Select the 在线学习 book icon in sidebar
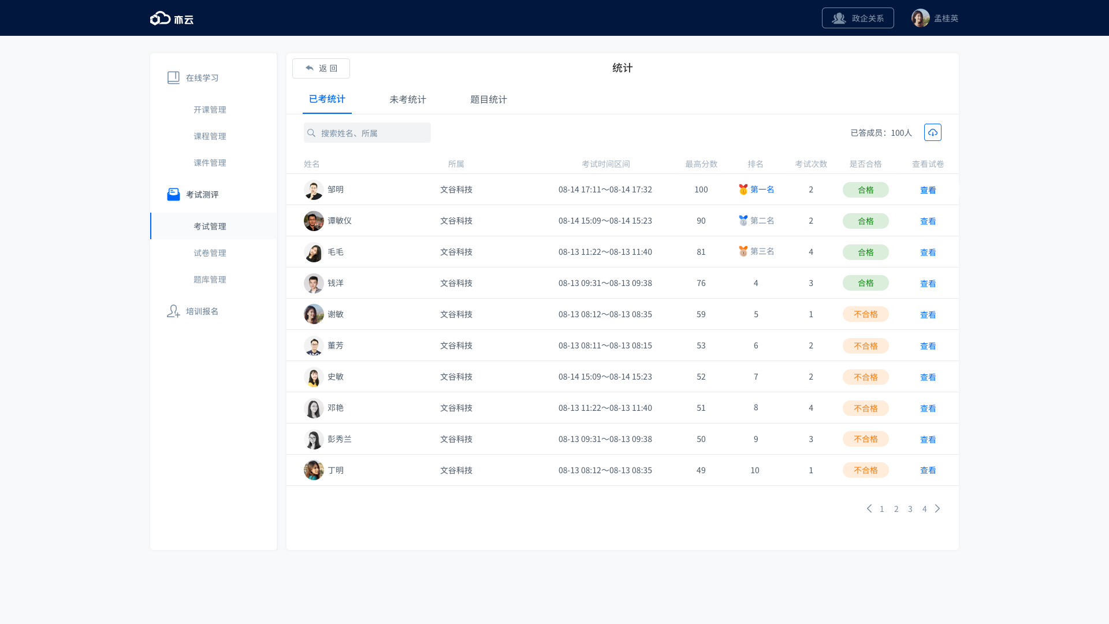The height and width of the screenshot is (624, 1109). (x=173, y=77)
